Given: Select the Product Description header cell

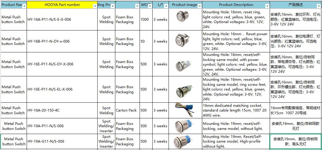Looking at the screenshot, I should [236, 5].
